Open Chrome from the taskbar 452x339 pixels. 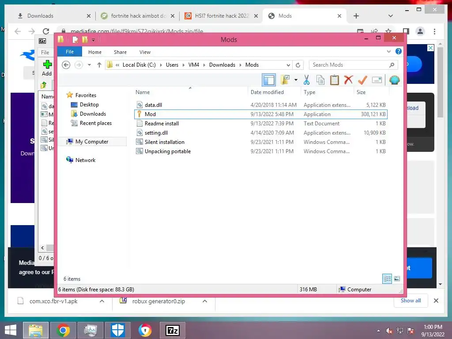coord(63,330)
